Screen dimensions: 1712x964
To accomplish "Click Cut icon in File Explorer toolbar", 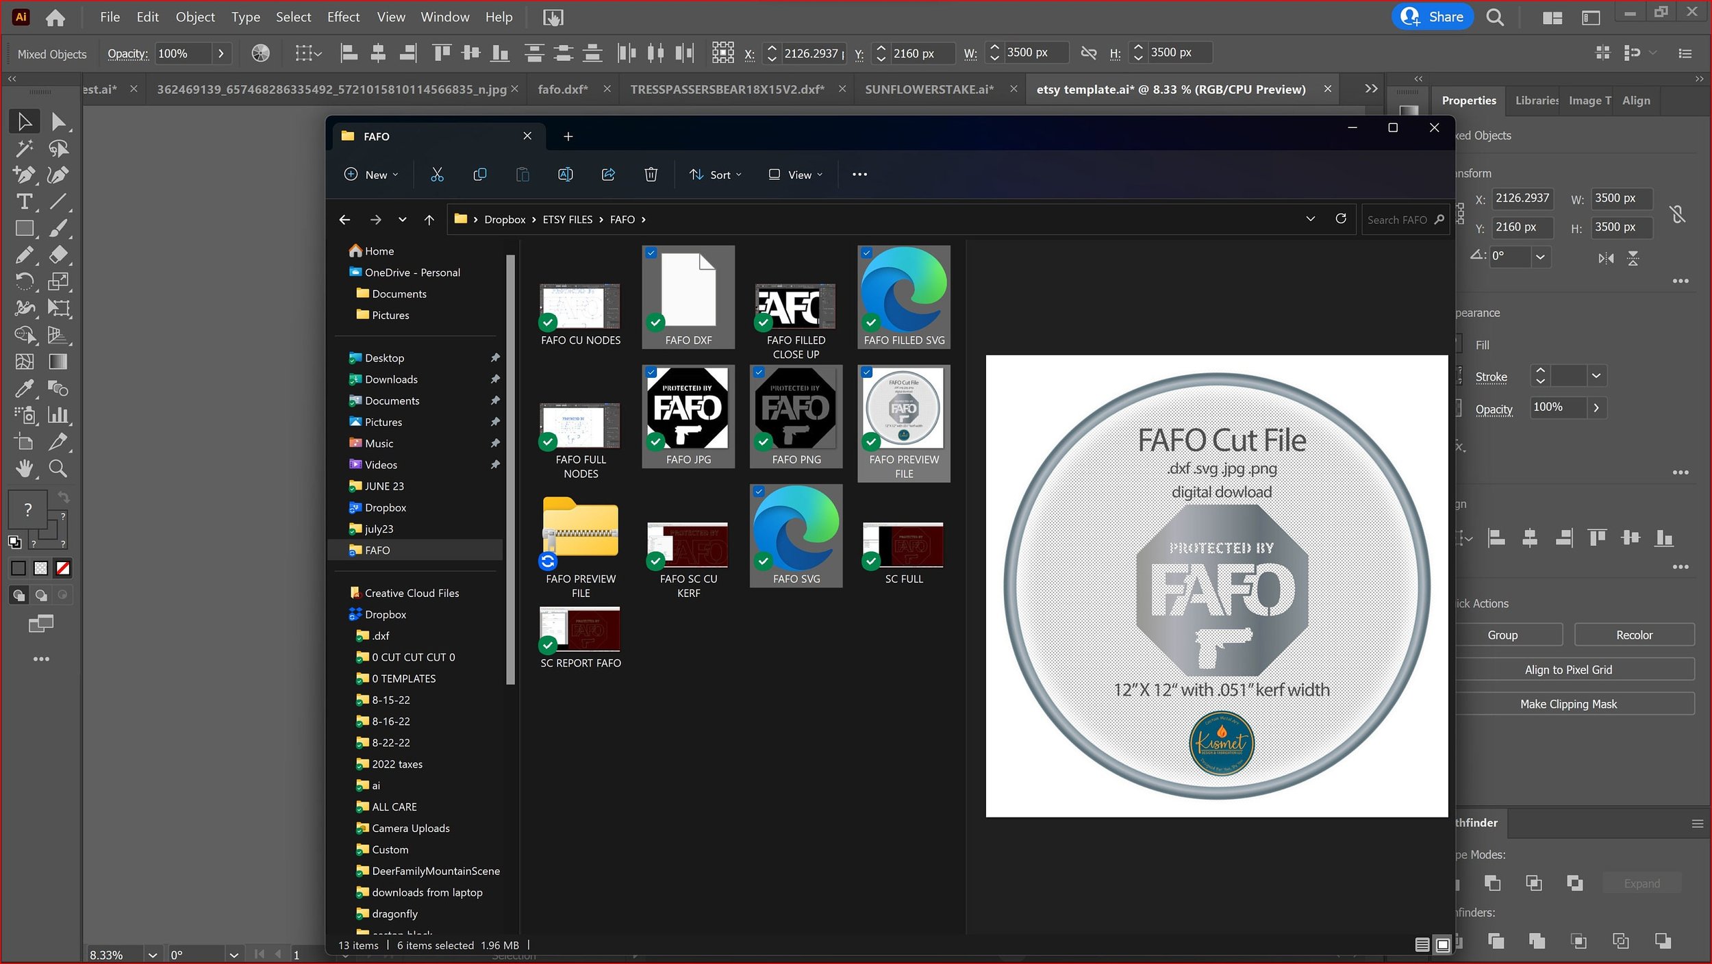I will coord(437,175).
